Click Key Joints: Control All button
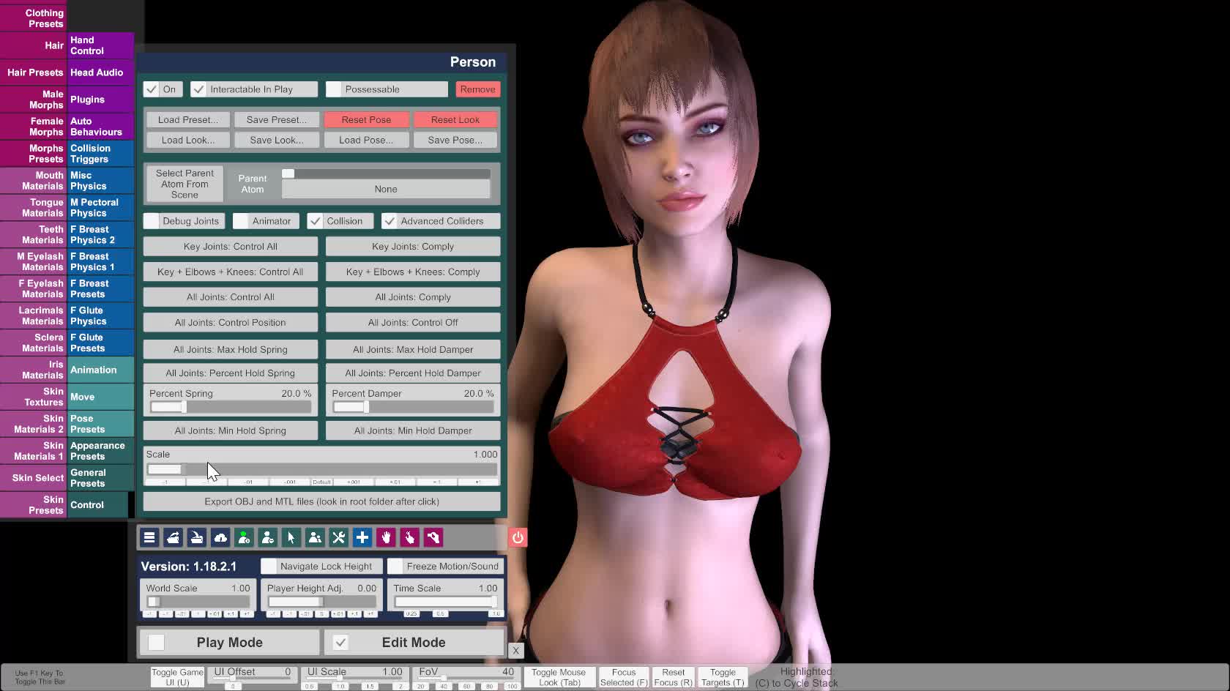Viewport: 1230px width, 691px height. coord(231,247)
